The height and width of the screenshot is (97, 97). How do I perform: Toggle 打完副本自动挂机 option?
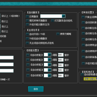point(53,20)
